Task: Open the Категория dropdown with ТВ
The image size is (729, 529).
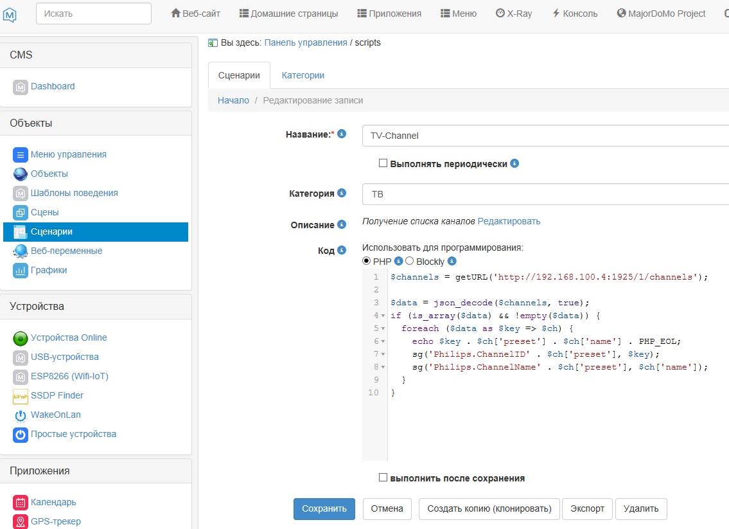Action: [545, 194]
